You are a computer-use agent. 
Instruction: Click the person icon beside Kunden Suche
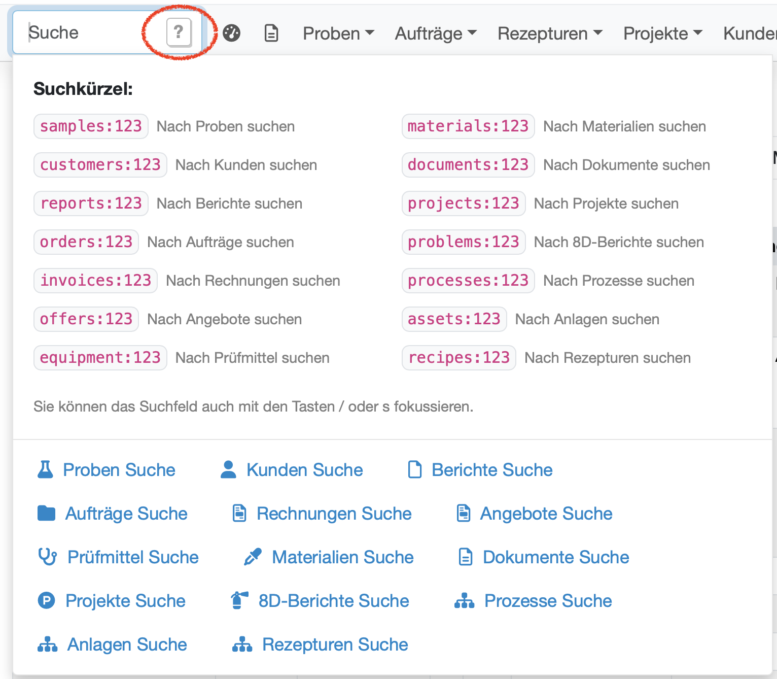(228, 469)
